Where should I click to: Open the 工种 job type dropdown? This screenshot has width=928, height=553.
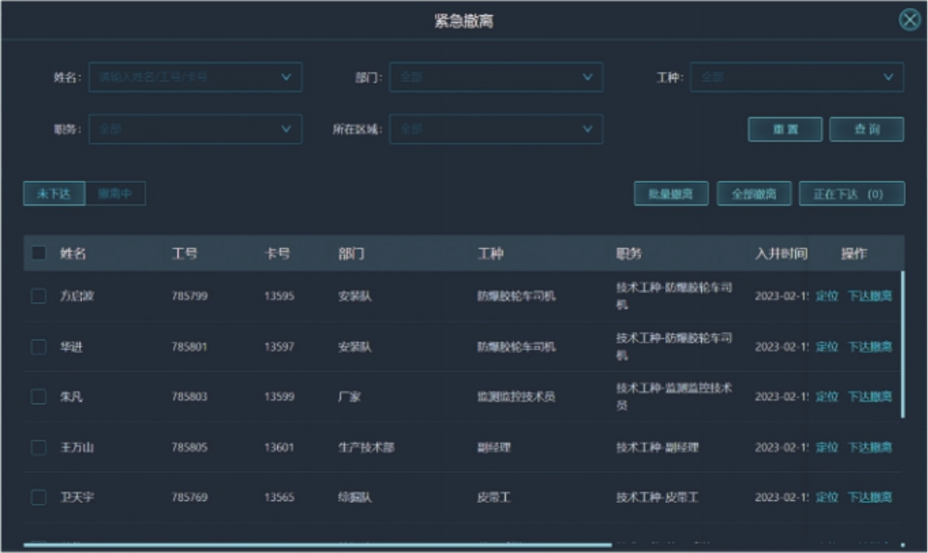(x=796, y=77)
